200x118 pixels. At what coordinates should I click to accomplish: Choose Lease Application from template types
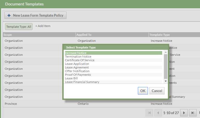(x=77, y=64)
